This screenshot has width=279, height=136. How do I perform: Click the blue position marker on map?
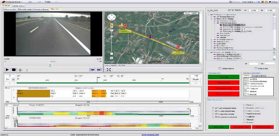(x=150, y=36)
